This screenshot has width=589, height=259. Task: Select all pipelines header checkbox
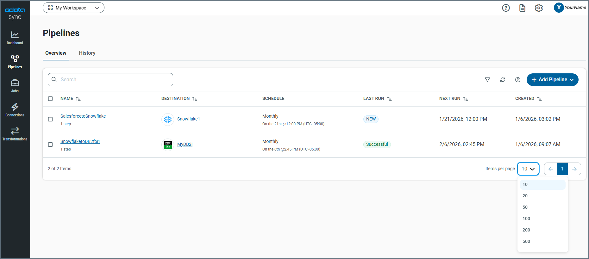click(50, 99)
